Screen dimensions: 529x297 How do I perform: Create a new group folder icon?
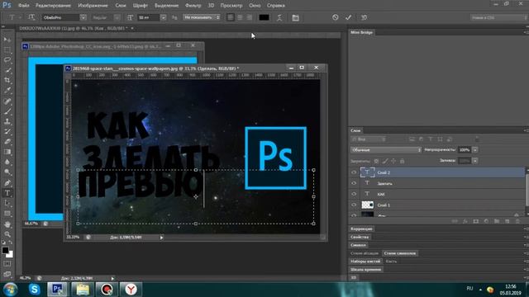(x=497, y=221)
